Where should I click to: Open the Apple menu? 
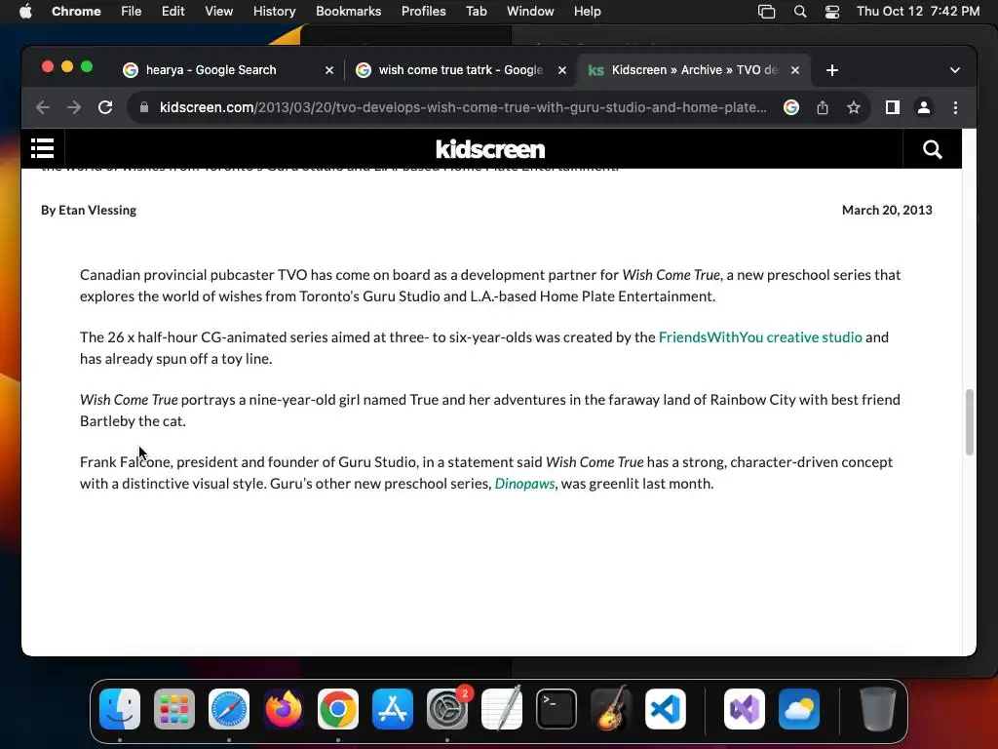(25, 12)
